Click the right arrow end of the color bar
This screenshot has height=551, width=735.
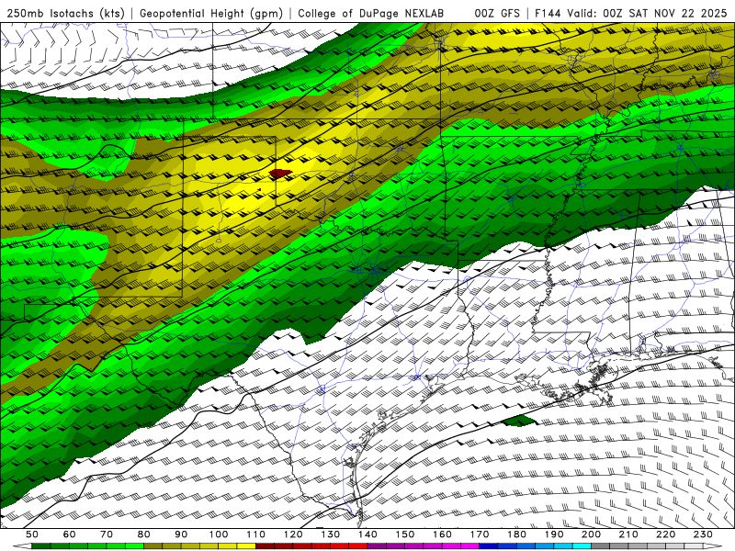[x=713, y=546]
